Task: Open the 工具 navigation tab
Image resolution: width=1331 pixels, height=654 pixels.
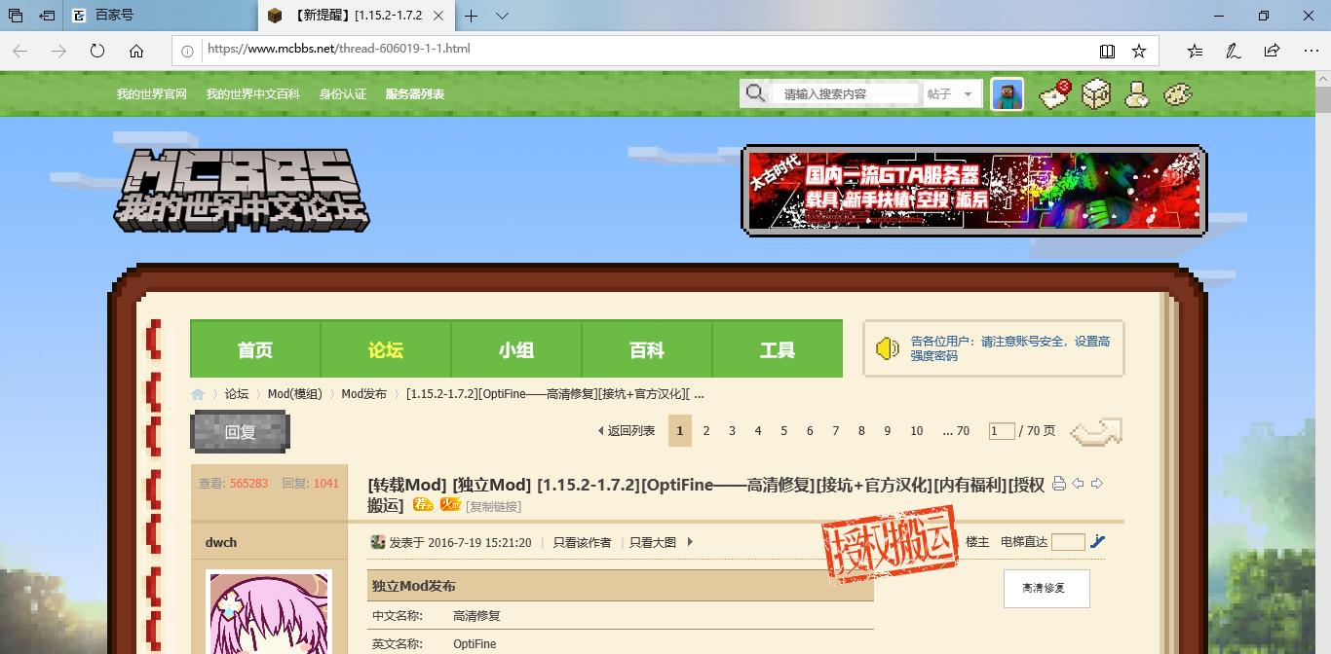Action: click(x=778, y=349)
